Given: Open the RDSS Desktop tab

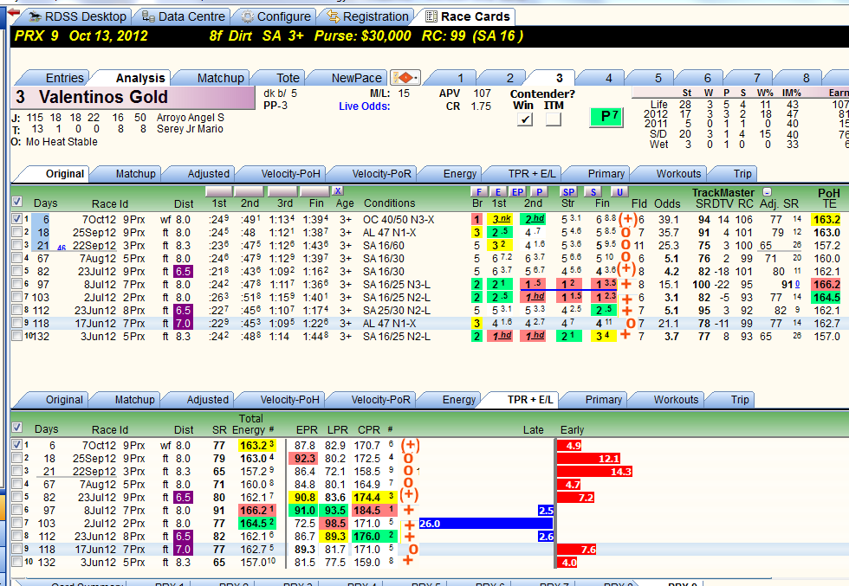Looking at the screenshot, I should [79, 16].
